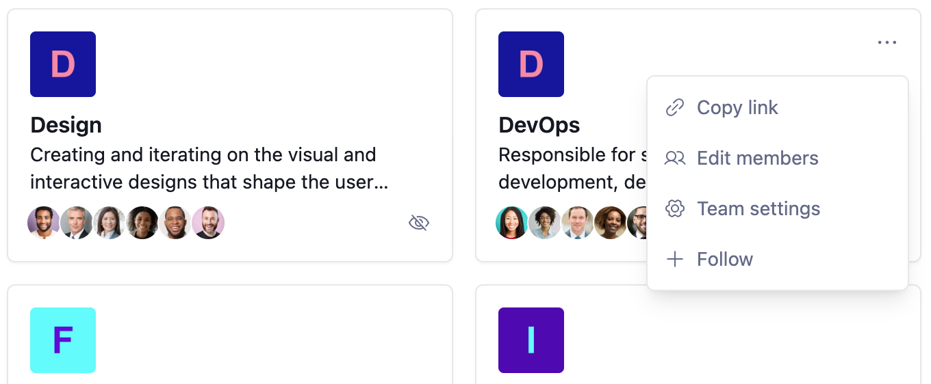This screenshot has height=384, width=931.
Task: Toggle the crossed-eye visibility icon on Design card
Action: [x=419, y=223]
